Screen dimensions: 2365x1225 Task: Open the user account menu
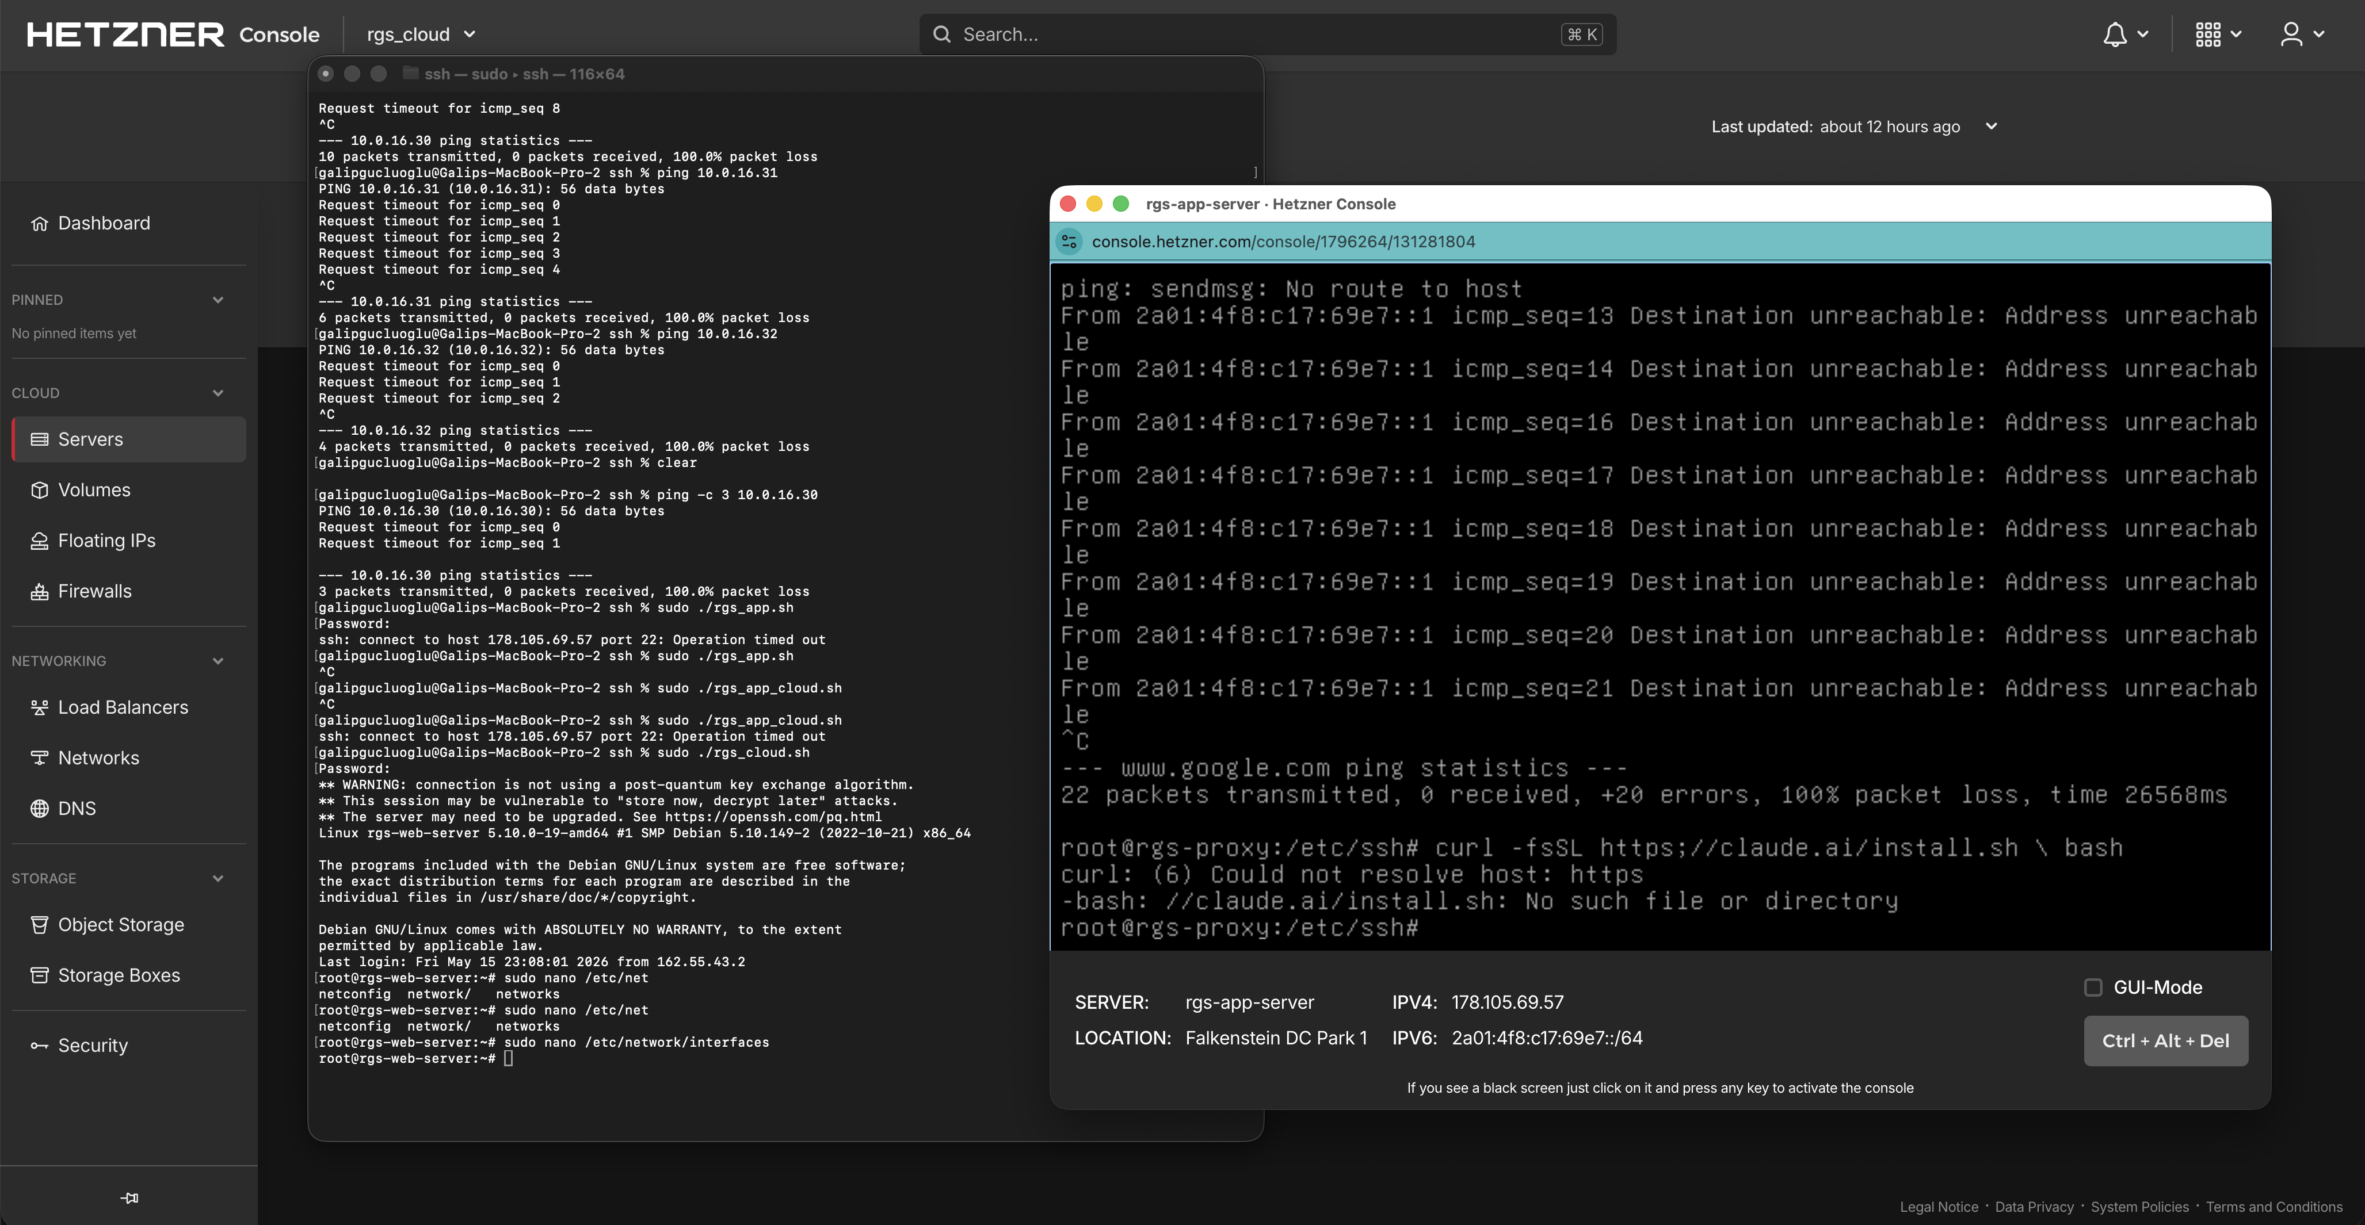click(x=2302, y=35)
